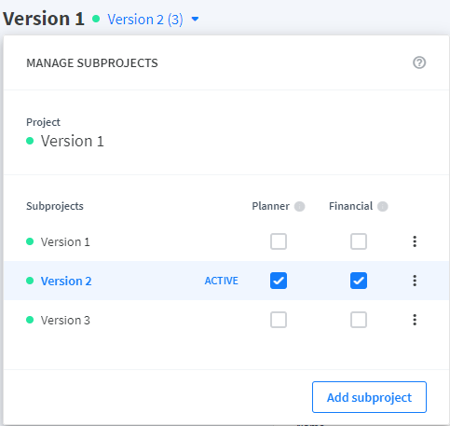Open the three-dot menu for Version 3
Screen dimensions: 450x426
pos(415,320)
